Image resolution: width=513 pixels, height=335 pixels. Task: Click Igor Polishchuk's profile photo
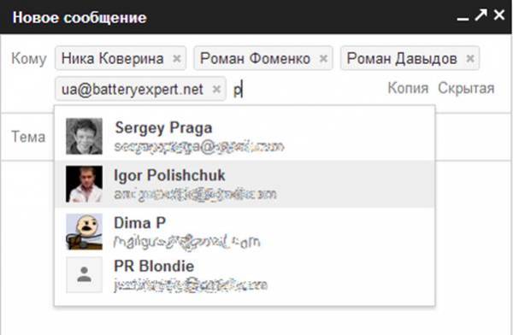[x=84, y=184]
